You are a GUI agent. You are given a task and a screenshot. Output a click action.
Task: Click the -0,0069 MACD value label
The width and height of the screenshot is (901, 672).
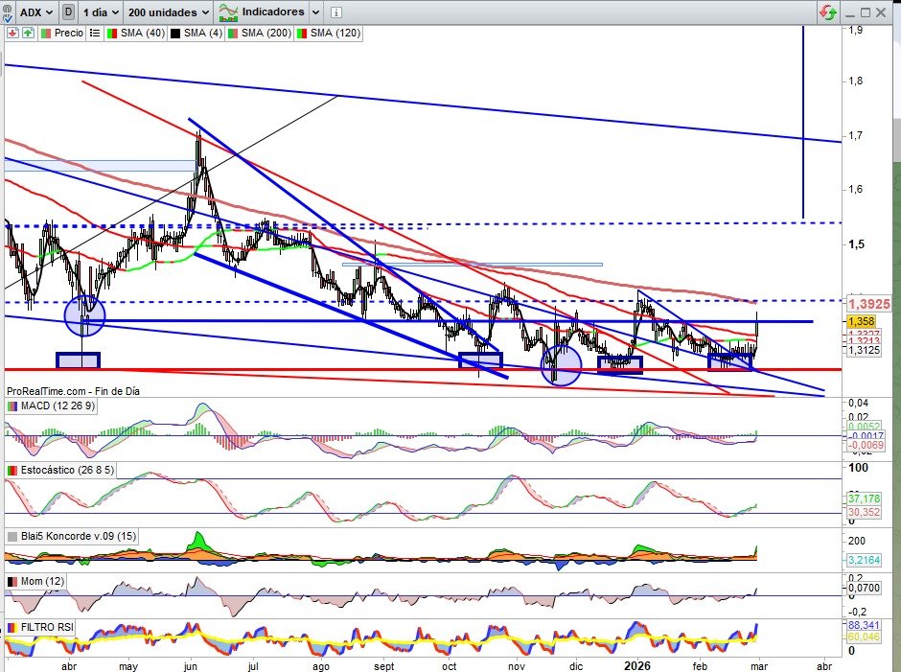click(866, 446)
